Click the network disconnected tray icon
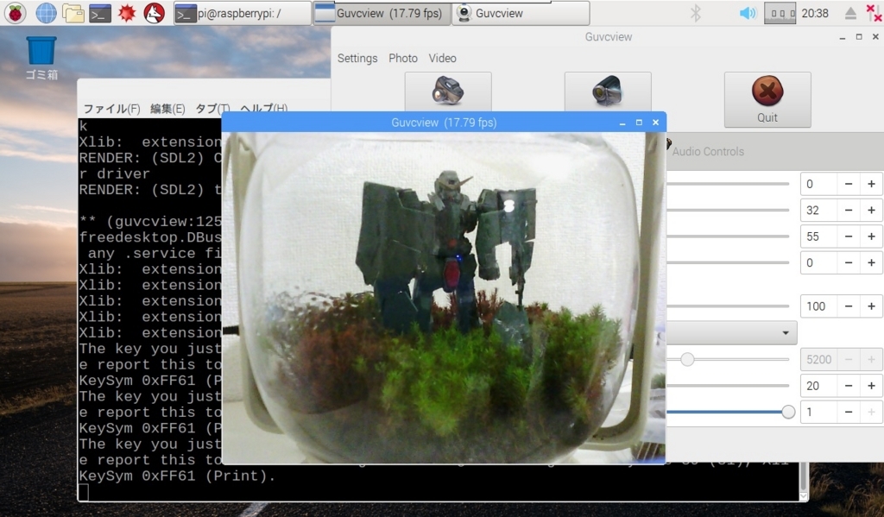Image resolution: width=884 pixels, height=517 pixels. pyautogui.click(x=873, y=13)
